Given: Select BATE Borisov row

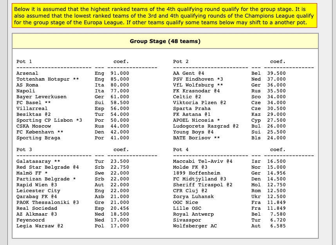Looking at the screenshot, I should tap(229, 138).
